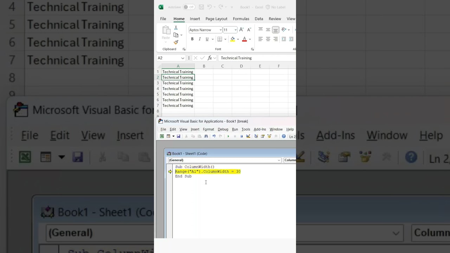Select the Format Painter brush
This screenshot has height=253, width=450.
176,42
